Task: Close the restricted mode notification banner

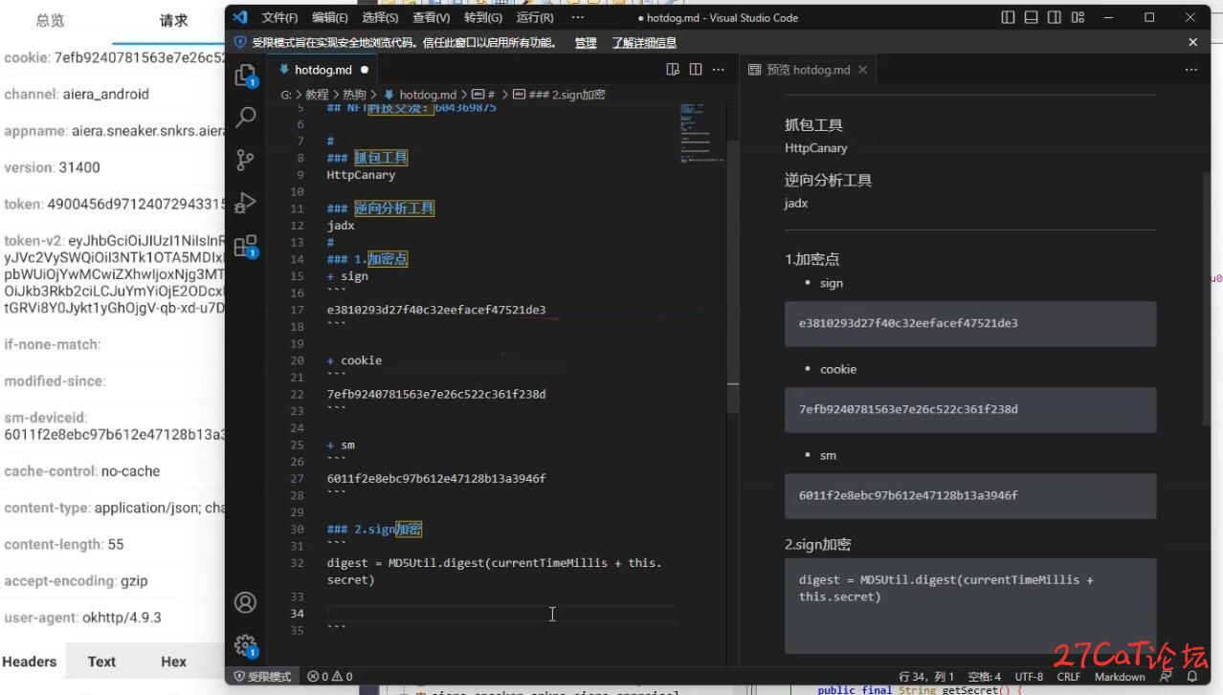Action: click(x=1192, y=42)
